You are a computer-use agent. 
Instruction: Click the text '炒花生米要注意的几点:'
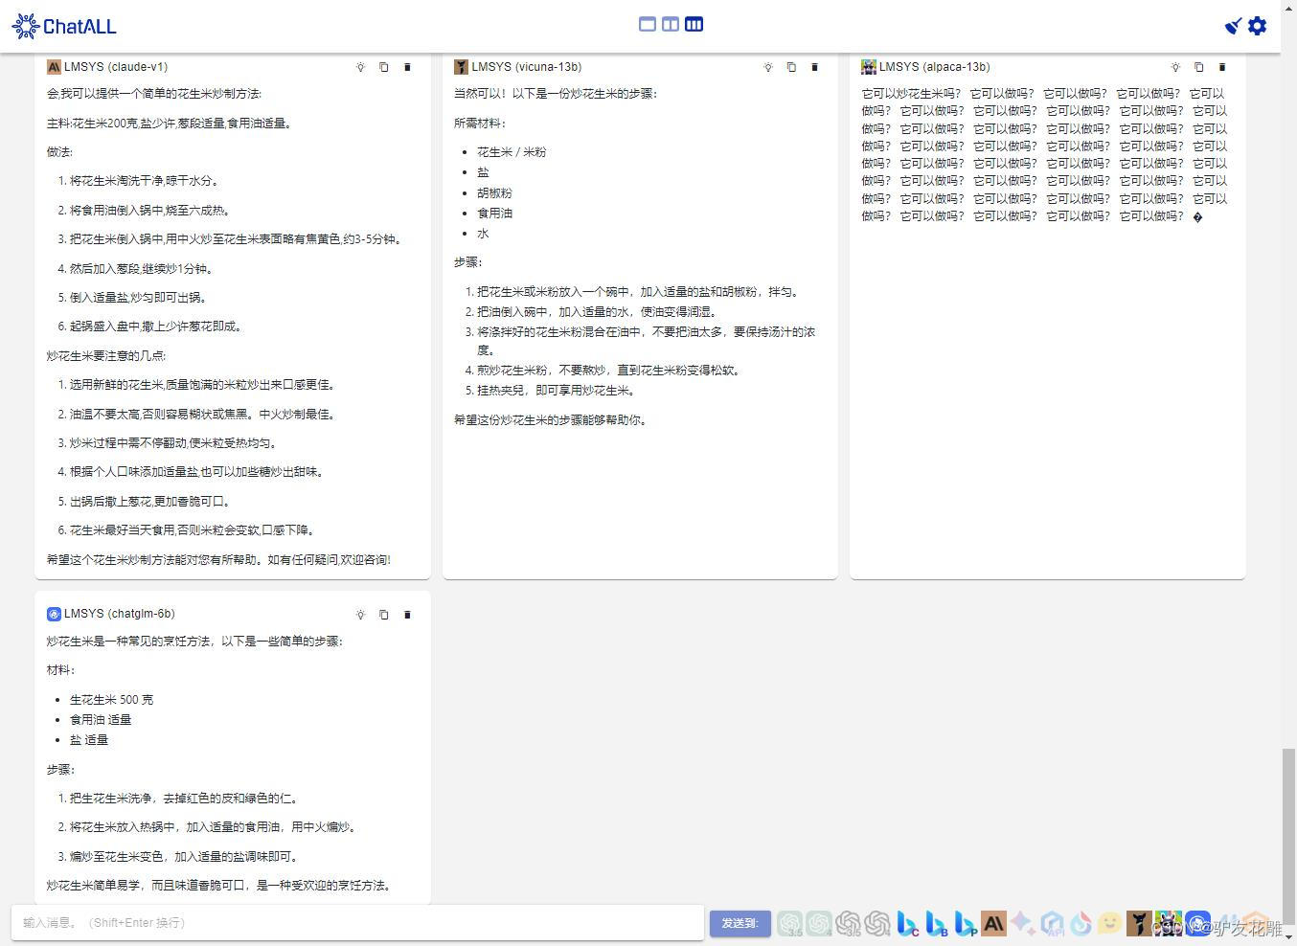[x=106, y=356]
